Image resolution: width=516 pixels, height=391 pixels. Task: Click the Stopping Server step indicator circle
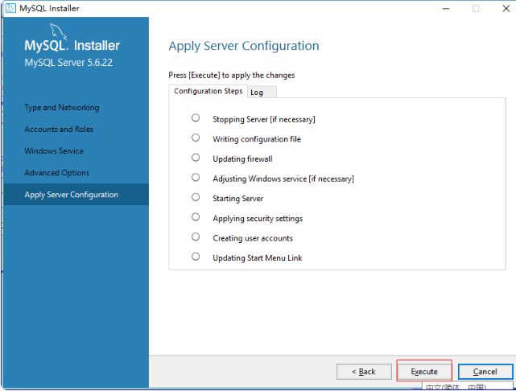[x=196, y=117]
